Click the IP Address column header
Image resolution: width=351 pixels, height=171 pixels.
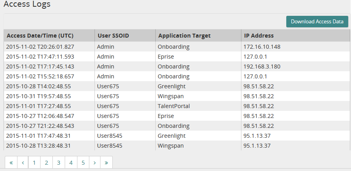258,36
